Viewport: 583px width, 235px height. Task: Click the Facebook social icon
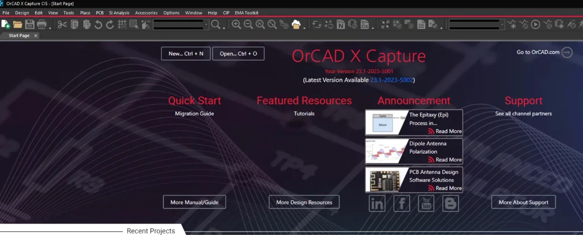(x=402, y=203)
